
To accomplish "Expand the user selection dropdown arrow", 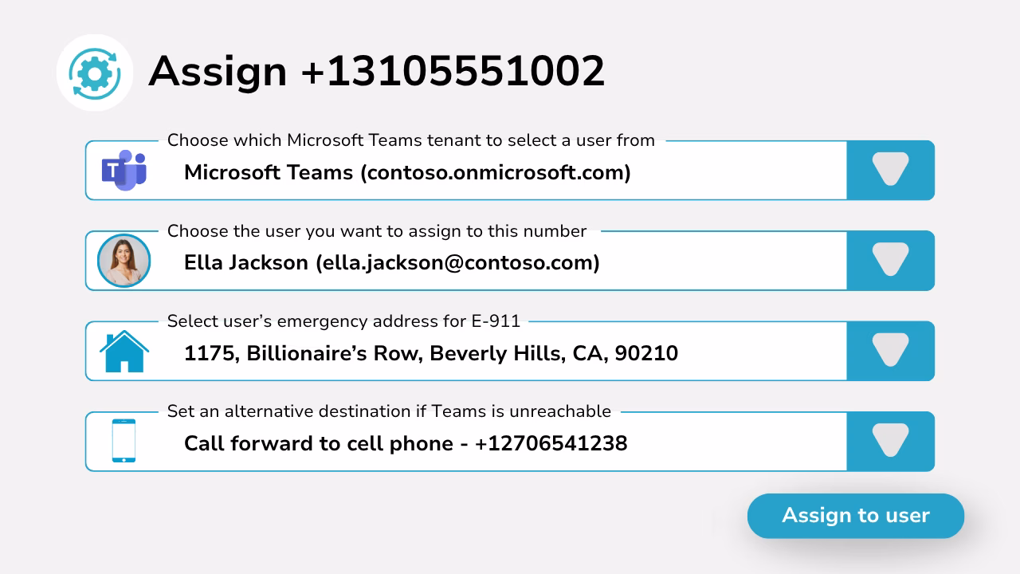I will tap(890, 261).
